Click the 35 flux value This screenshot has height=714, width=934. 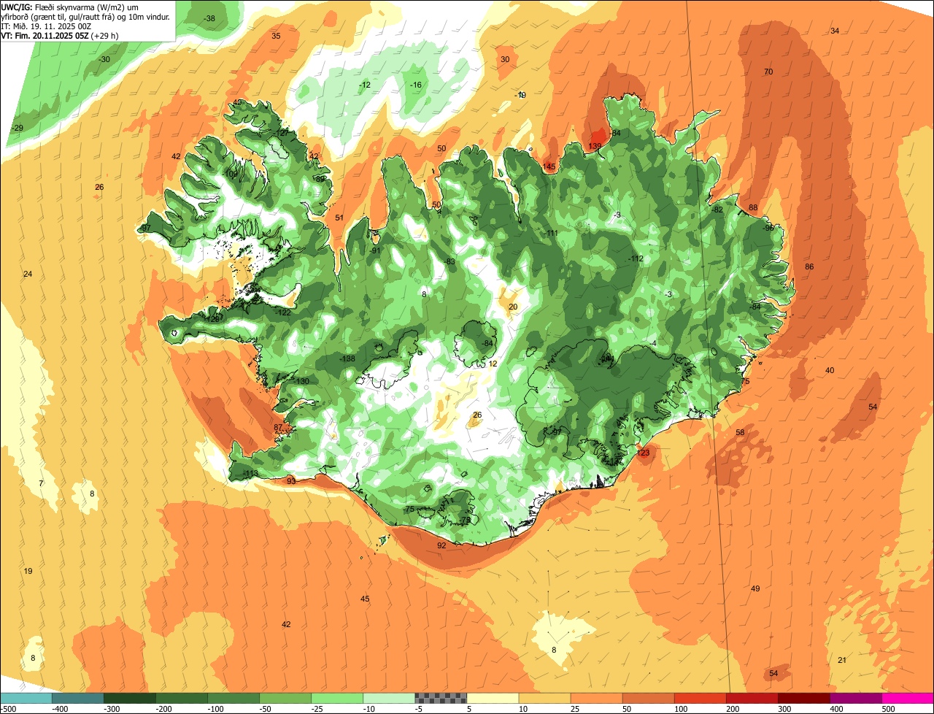pos(276,36)
